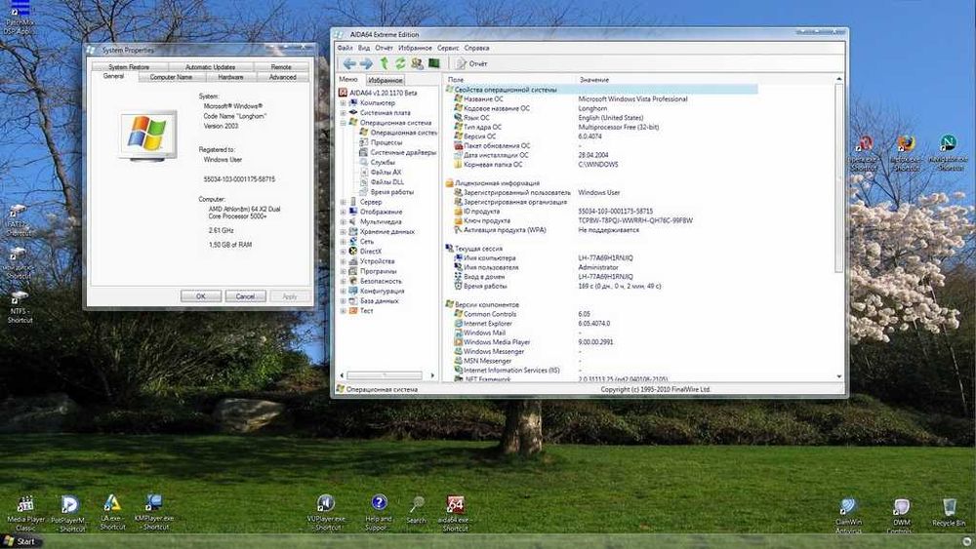Open the Избранное menu in menu bar
The width and height of the screenshot is (976, 549).
tap(415, 48)
